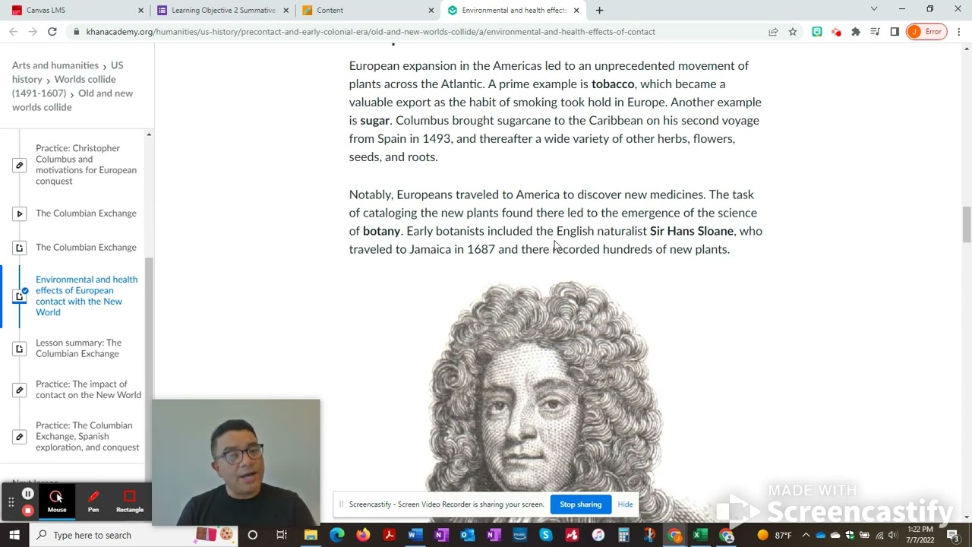This screenshot has height=547, width=972.
Task: Open the profile Error button
Action: [926, 31]
